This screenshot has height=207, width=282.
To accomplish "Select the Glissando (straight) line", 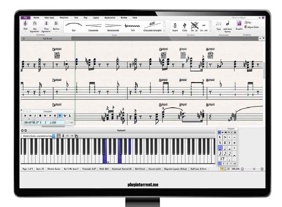I will (152, 27).
